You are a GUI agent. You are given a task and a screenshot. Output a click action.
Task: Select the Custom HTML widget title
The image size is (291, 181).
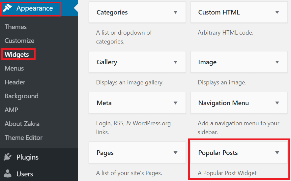pos(219,13)
